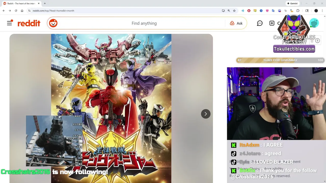Click the Google Translate extension icon
326x183 pixels.
[273, 11]
